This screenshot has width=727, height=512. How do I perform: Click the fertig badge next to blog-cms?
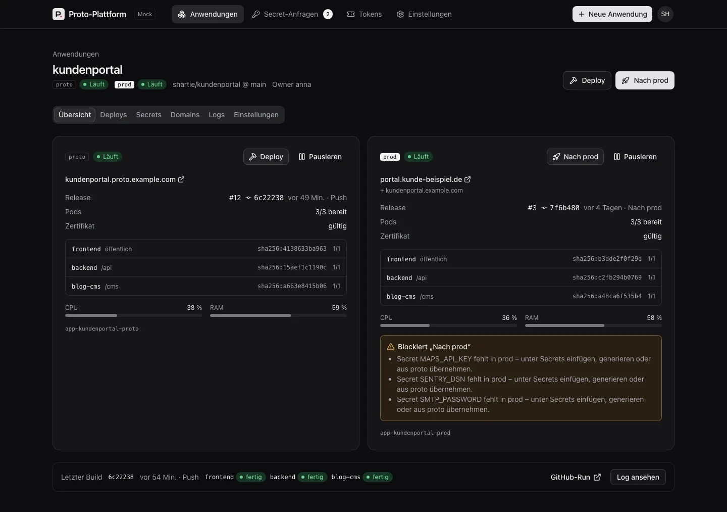pos(378,477)
